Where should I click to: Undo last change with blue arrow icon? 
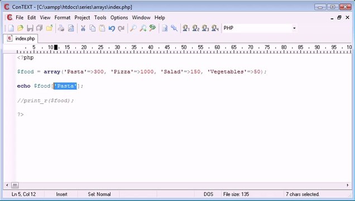pyautogui.click(x=112, y=28)
